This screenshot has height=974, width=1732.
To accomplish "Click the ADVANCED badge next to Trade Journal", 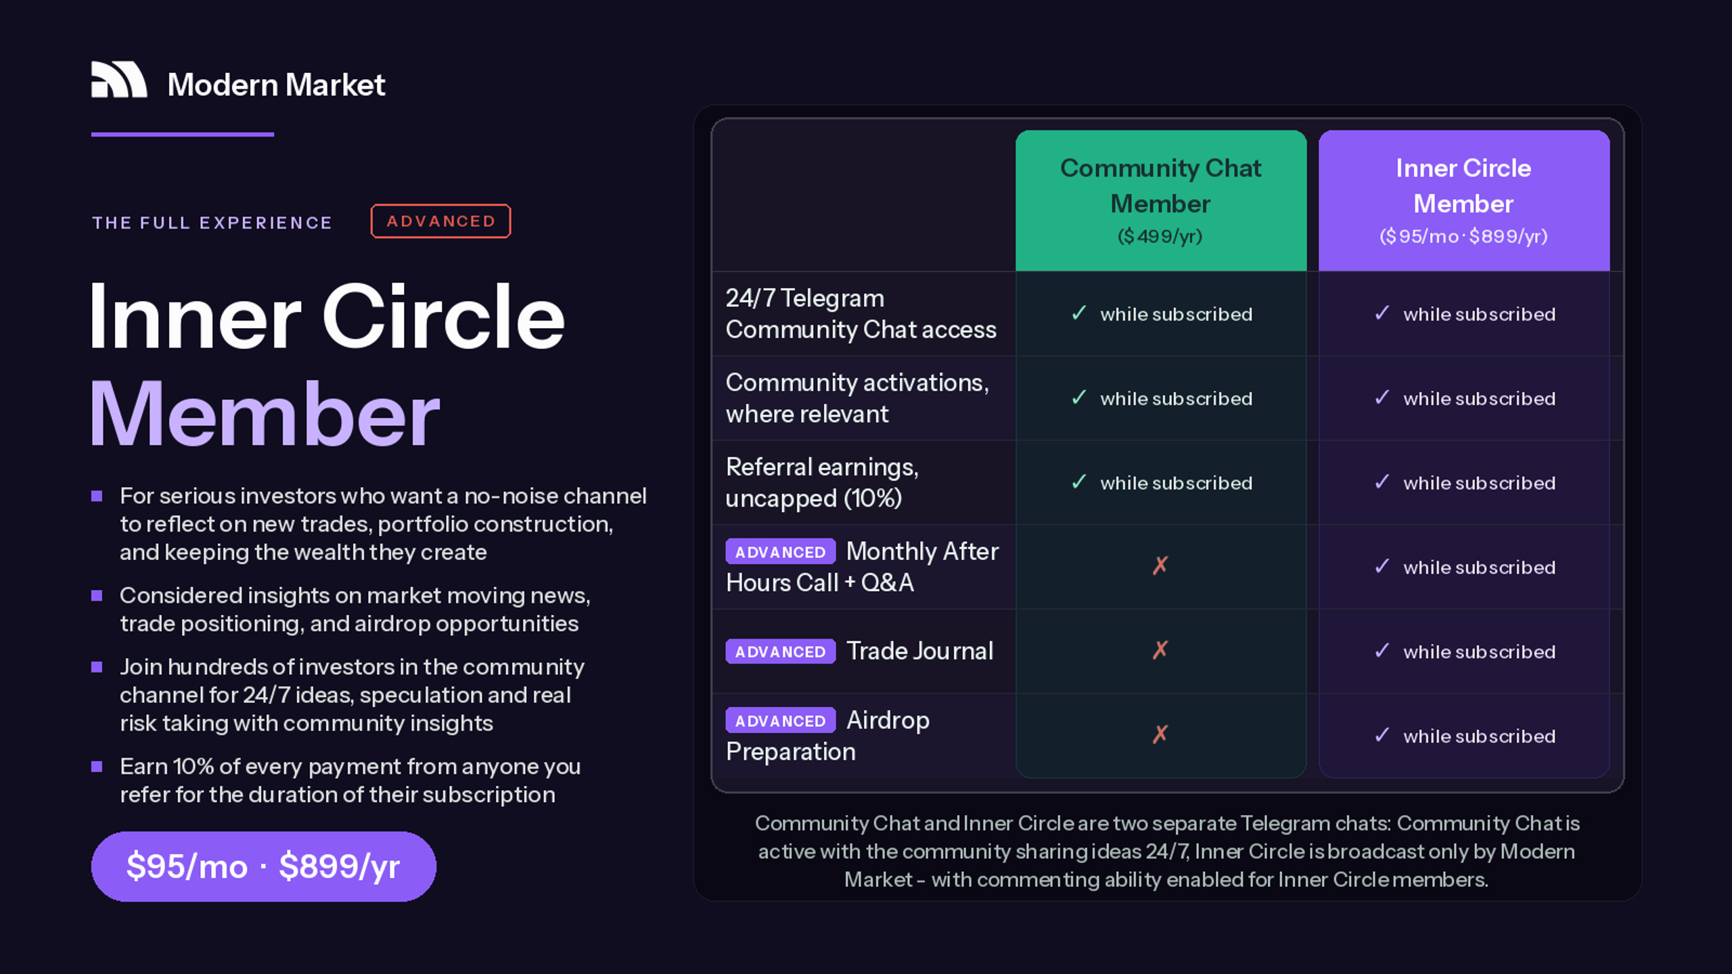I will (x=781, y=651).
